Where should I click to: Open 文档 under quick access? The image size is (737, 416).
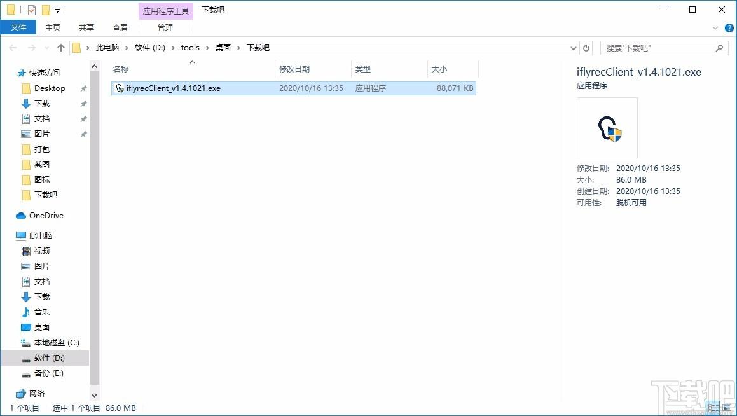42,119
